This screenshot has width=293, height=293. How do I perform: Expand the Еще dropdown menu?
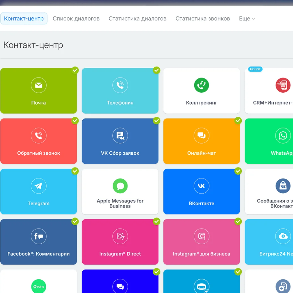(x=247, y=19)
